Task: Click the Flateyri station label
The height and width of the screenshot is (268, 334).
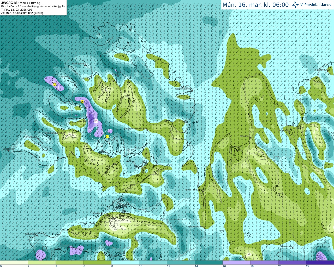Action: pos(65,76)
